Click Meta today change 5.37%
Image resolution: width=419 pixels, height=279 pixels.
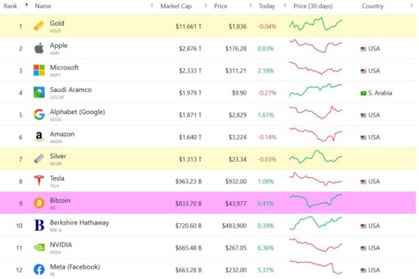[266, 270]
